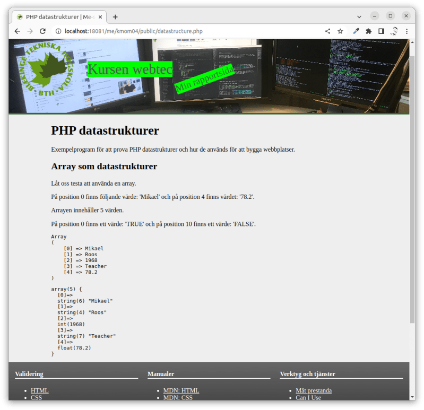Open a new tab with the plus button

pos(115,17)
